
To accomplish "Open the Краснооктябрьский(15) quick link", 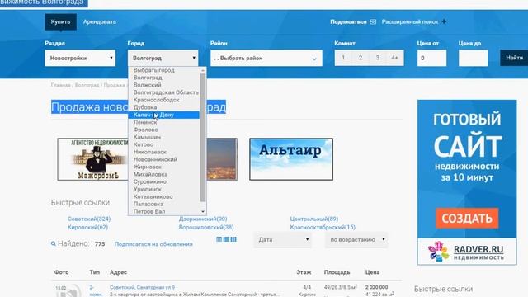I will tap(323, 227).
